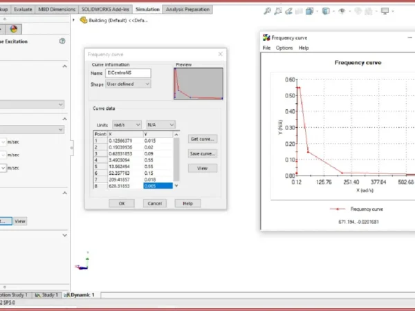Collapse the first panel section chevron
This screenshot has width=415, height=311.
tap(64, 66)
